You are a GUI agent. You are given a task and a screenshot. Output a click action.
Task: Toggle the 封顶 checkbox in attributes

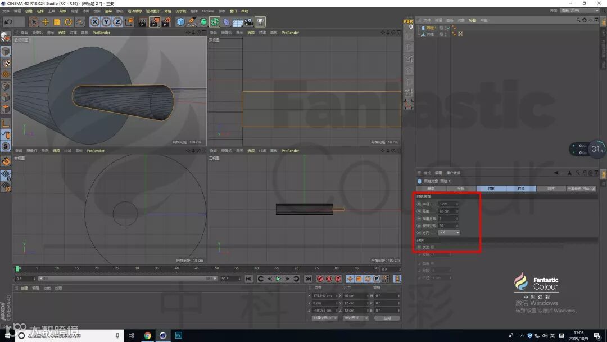432,247
